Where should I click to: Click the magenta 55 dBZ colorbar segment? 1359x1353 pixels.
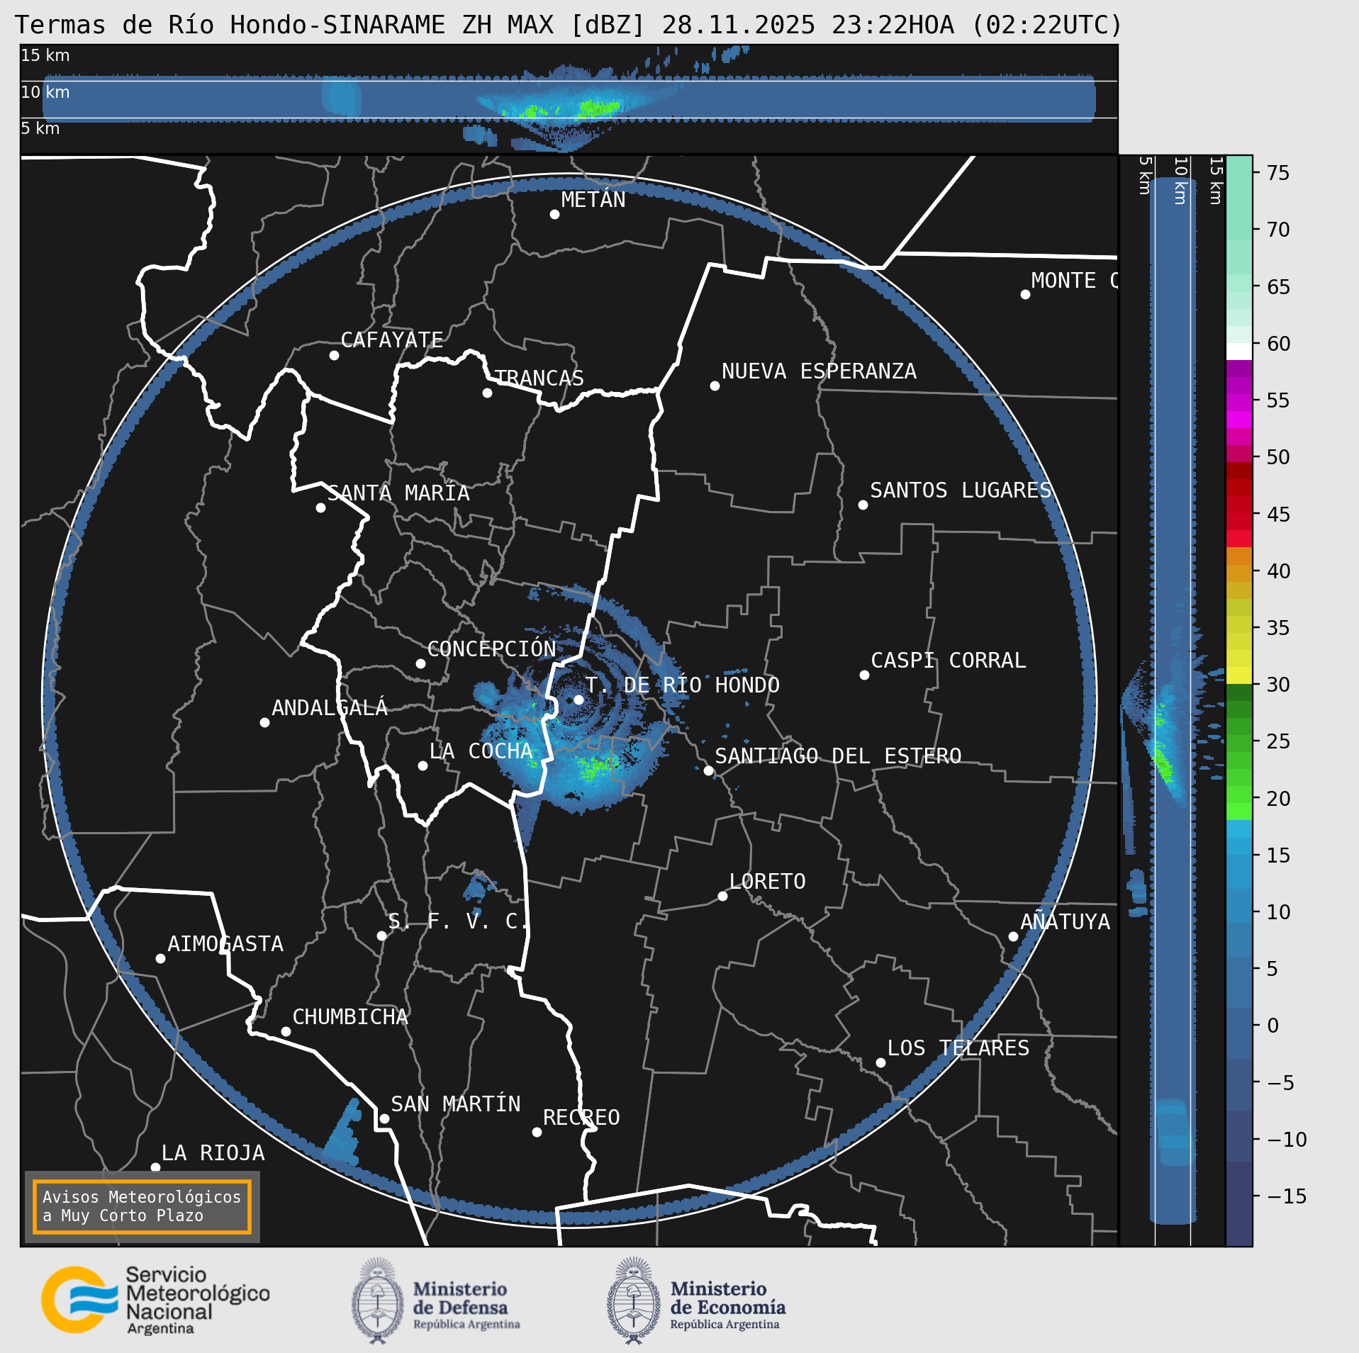(1239, 403)
